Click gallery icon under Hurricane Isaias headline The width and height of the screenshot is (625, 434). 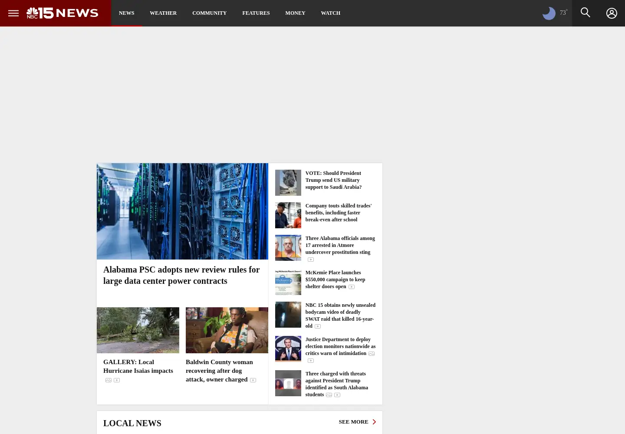click(109, 380)
